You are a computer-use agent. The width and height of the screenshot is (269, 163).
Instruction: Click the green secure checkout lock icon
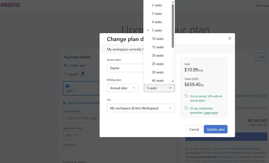pyautogui.click(x=65, y=103)
